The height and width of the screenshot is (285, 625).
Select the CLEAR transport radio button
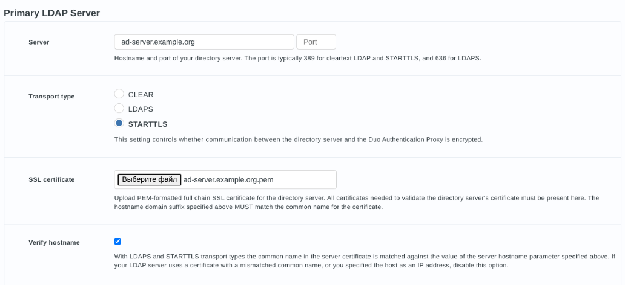(x=119, y=94)
